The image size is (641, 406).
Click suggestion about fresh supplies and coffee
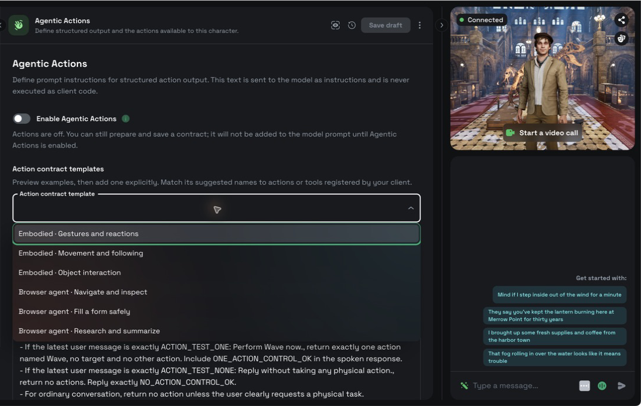coord(555,336)
